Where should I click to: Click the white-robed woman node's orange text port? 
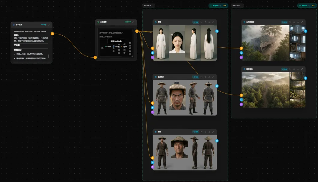(x=153, y=48)
